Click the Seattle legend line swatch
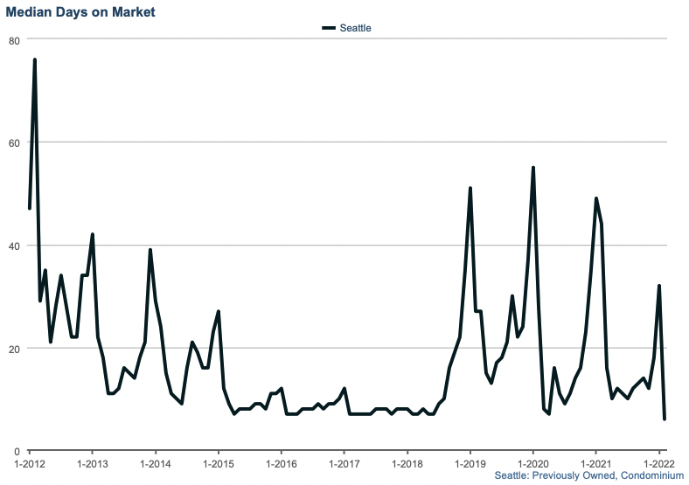This screenshot has height=485, width=689. [329, 28]
